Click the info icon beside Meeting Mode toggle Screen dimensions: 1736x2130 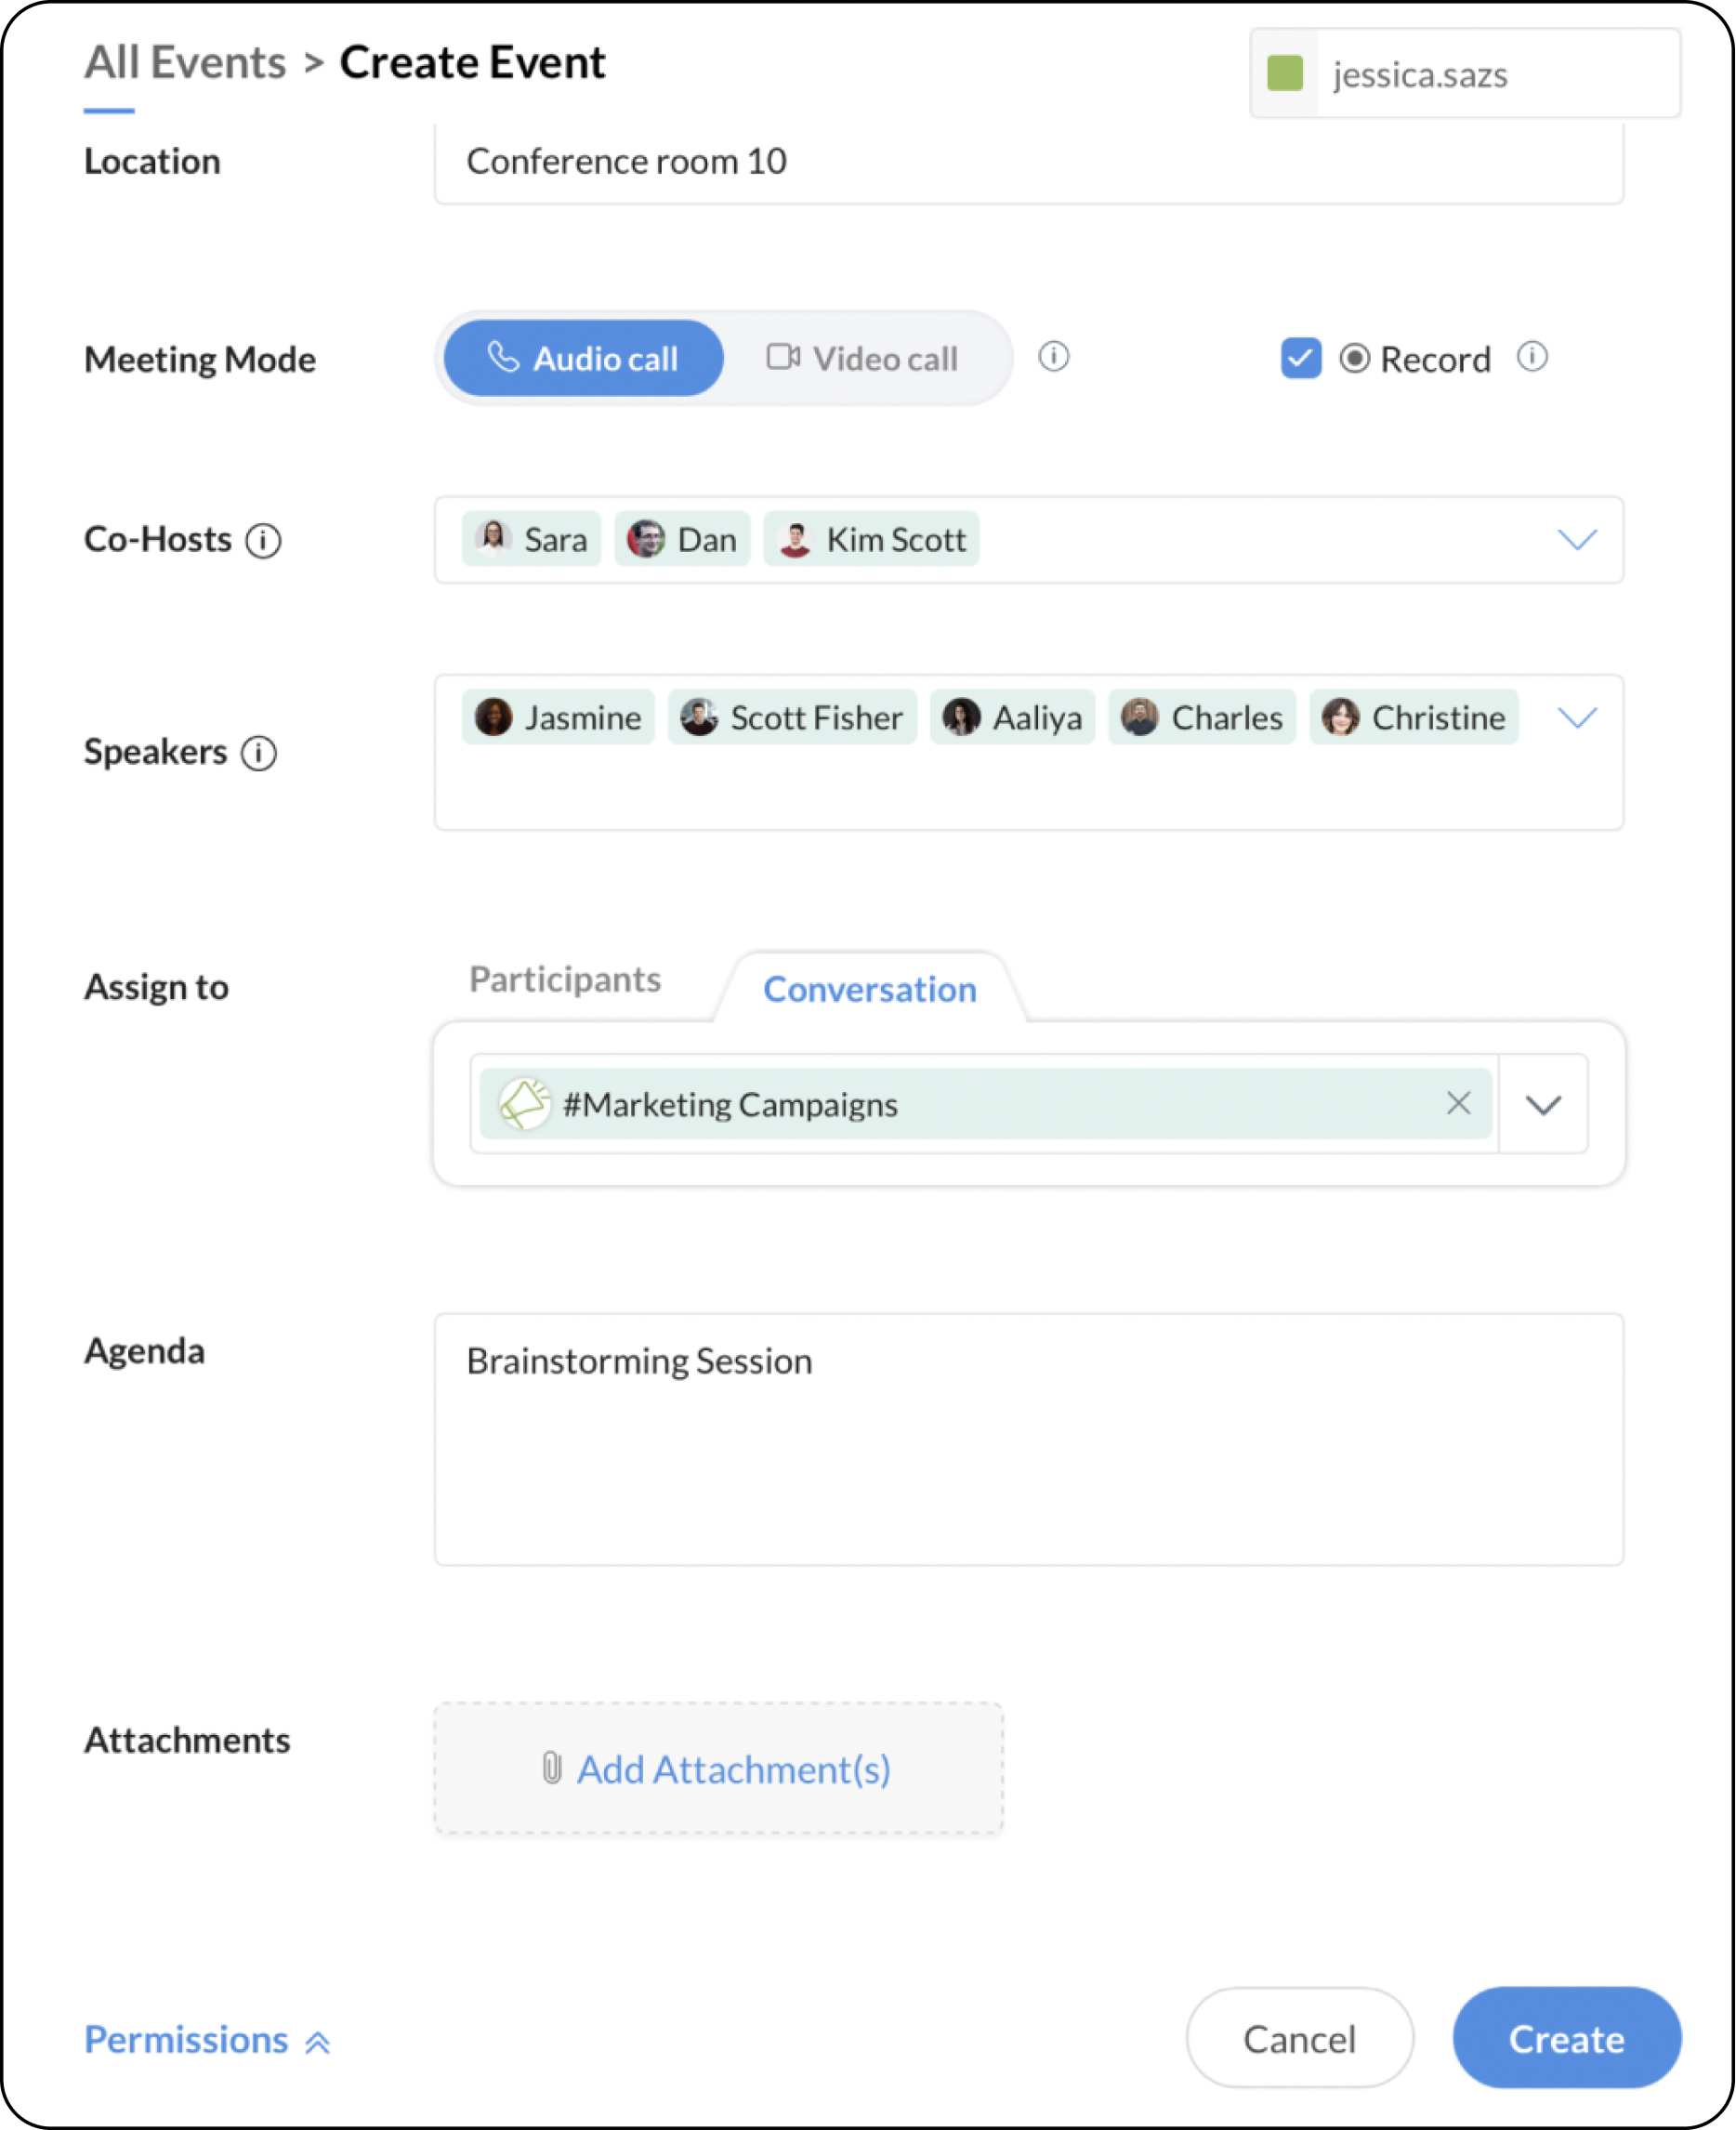coord(1053,357)
